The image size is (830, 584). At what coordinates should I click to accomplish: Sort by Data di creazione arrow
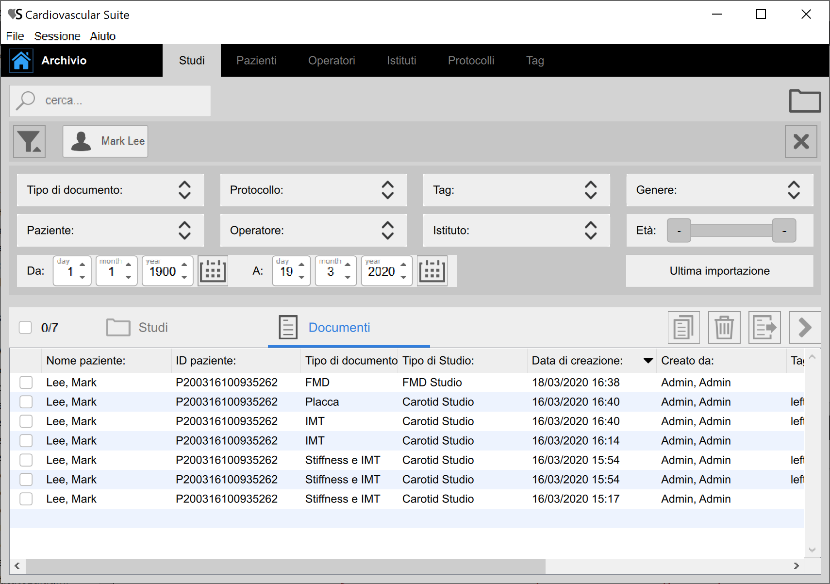point(648,361)
